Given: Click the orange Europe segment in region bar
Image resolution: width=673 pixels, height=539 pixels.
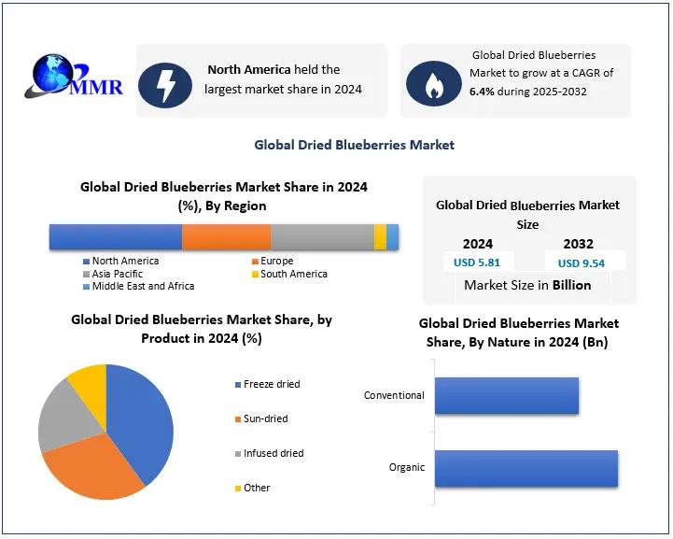Looking at the screenshot, I should tap(226, 237).
